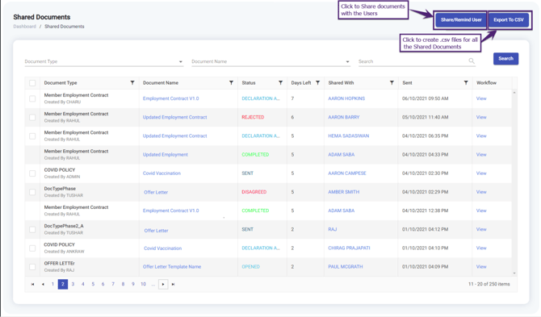The width and height of the screenshot is (541, 317).
Task: Click '11 - 20 of 250 items' text
Action: click(489, 284)
